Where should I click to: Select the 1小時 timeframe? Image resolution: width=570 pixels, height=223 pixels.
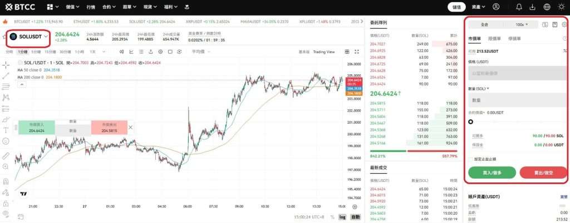point(79,52)
